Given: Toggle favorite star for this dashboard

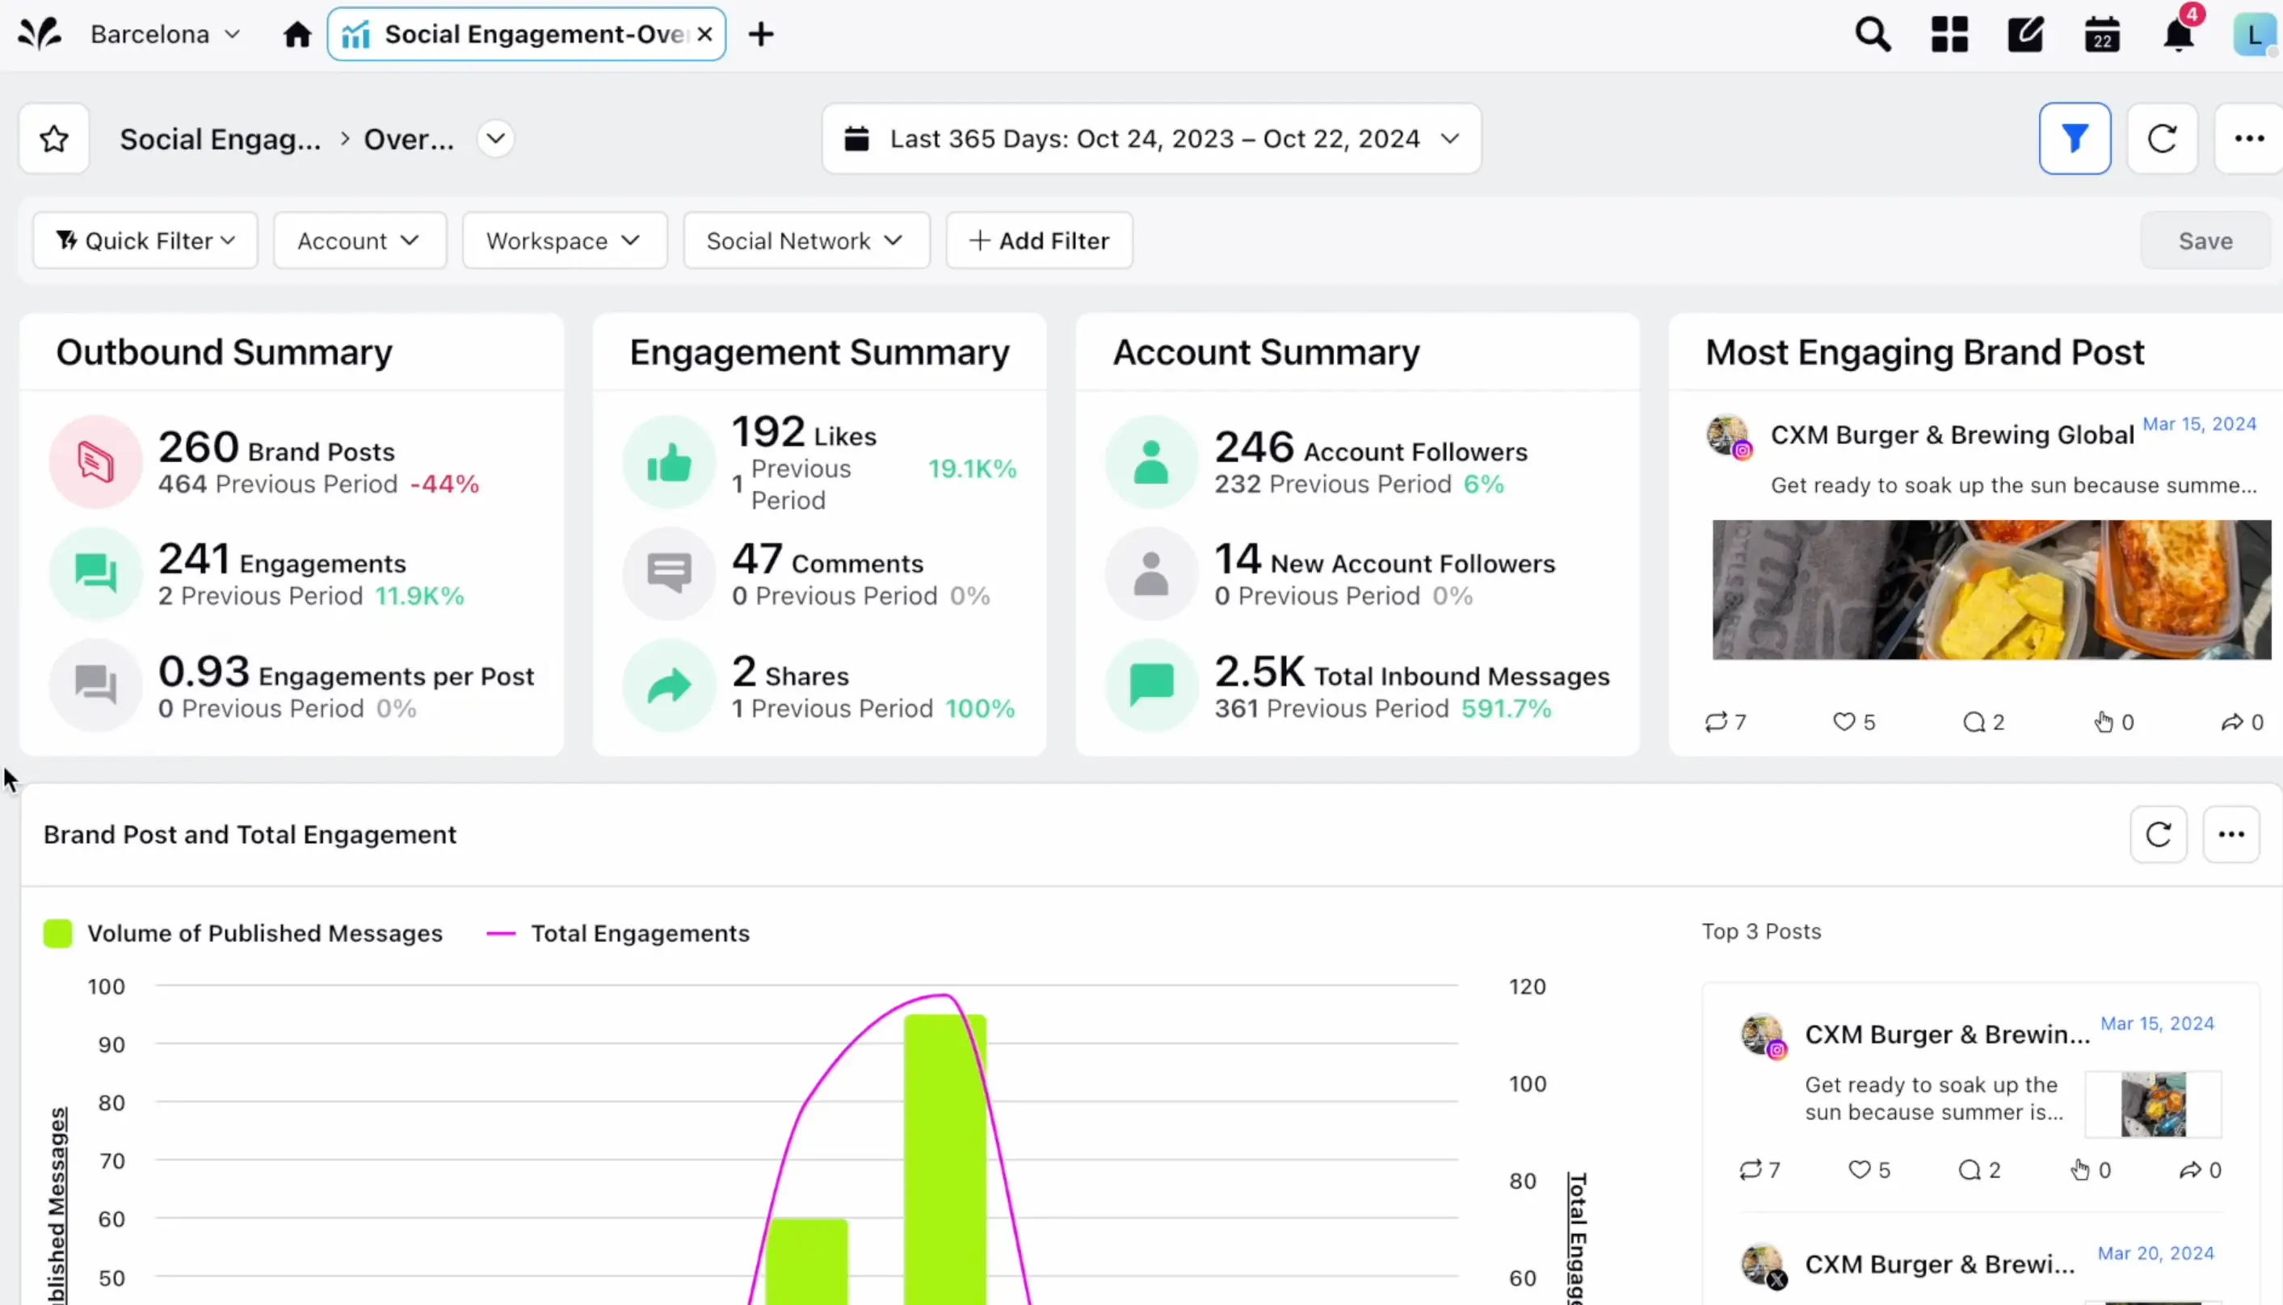Looking at the screenshot, I should (54, 138).
